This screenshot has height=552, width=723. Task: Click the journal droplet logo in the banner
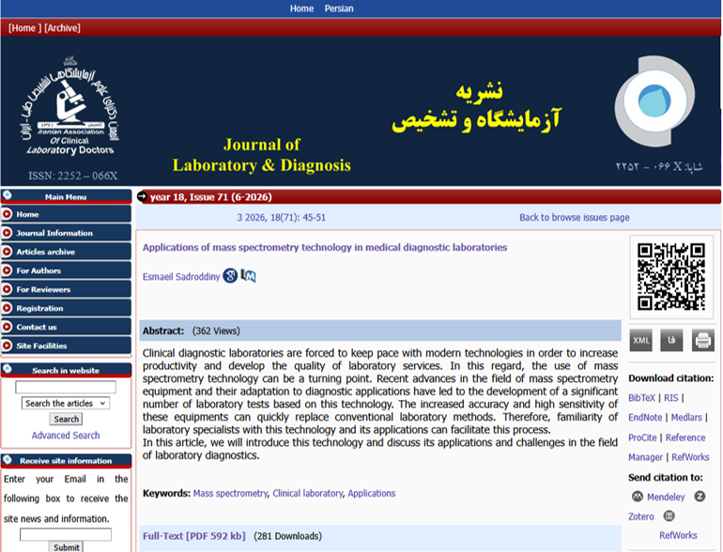[x=654, y=100]
